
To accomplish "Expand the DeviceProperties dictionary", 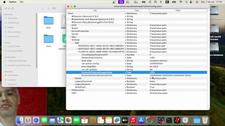I will (x=71, y=31).
